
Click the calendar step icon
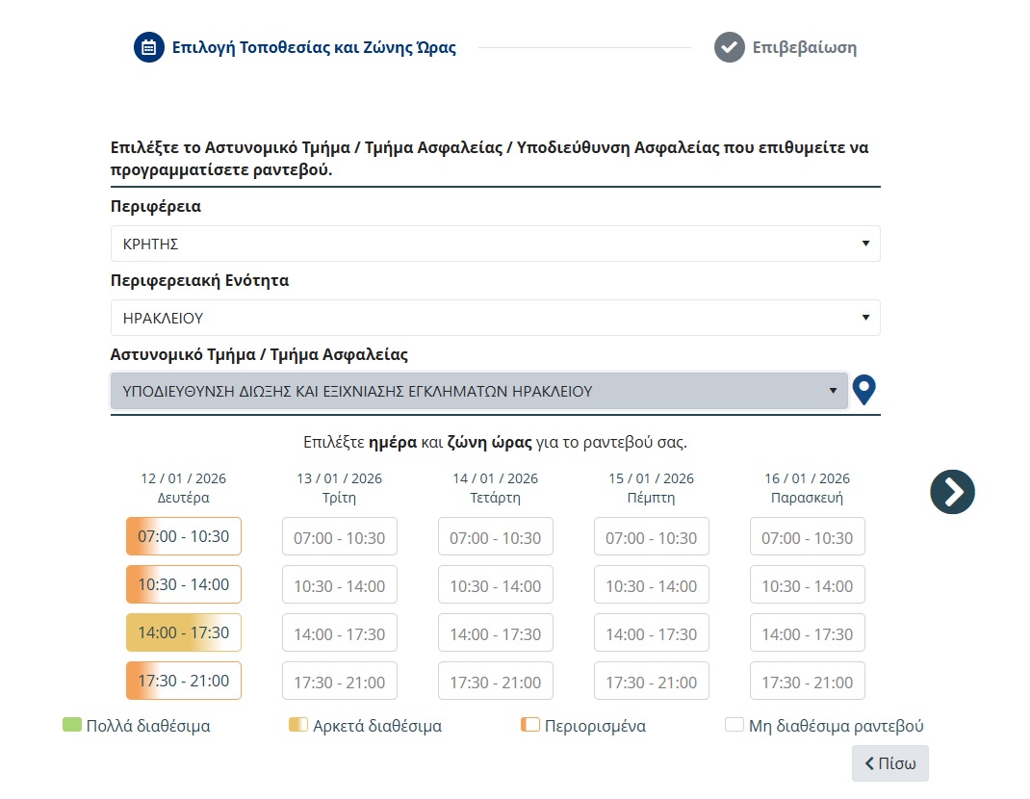click(149, 47)
